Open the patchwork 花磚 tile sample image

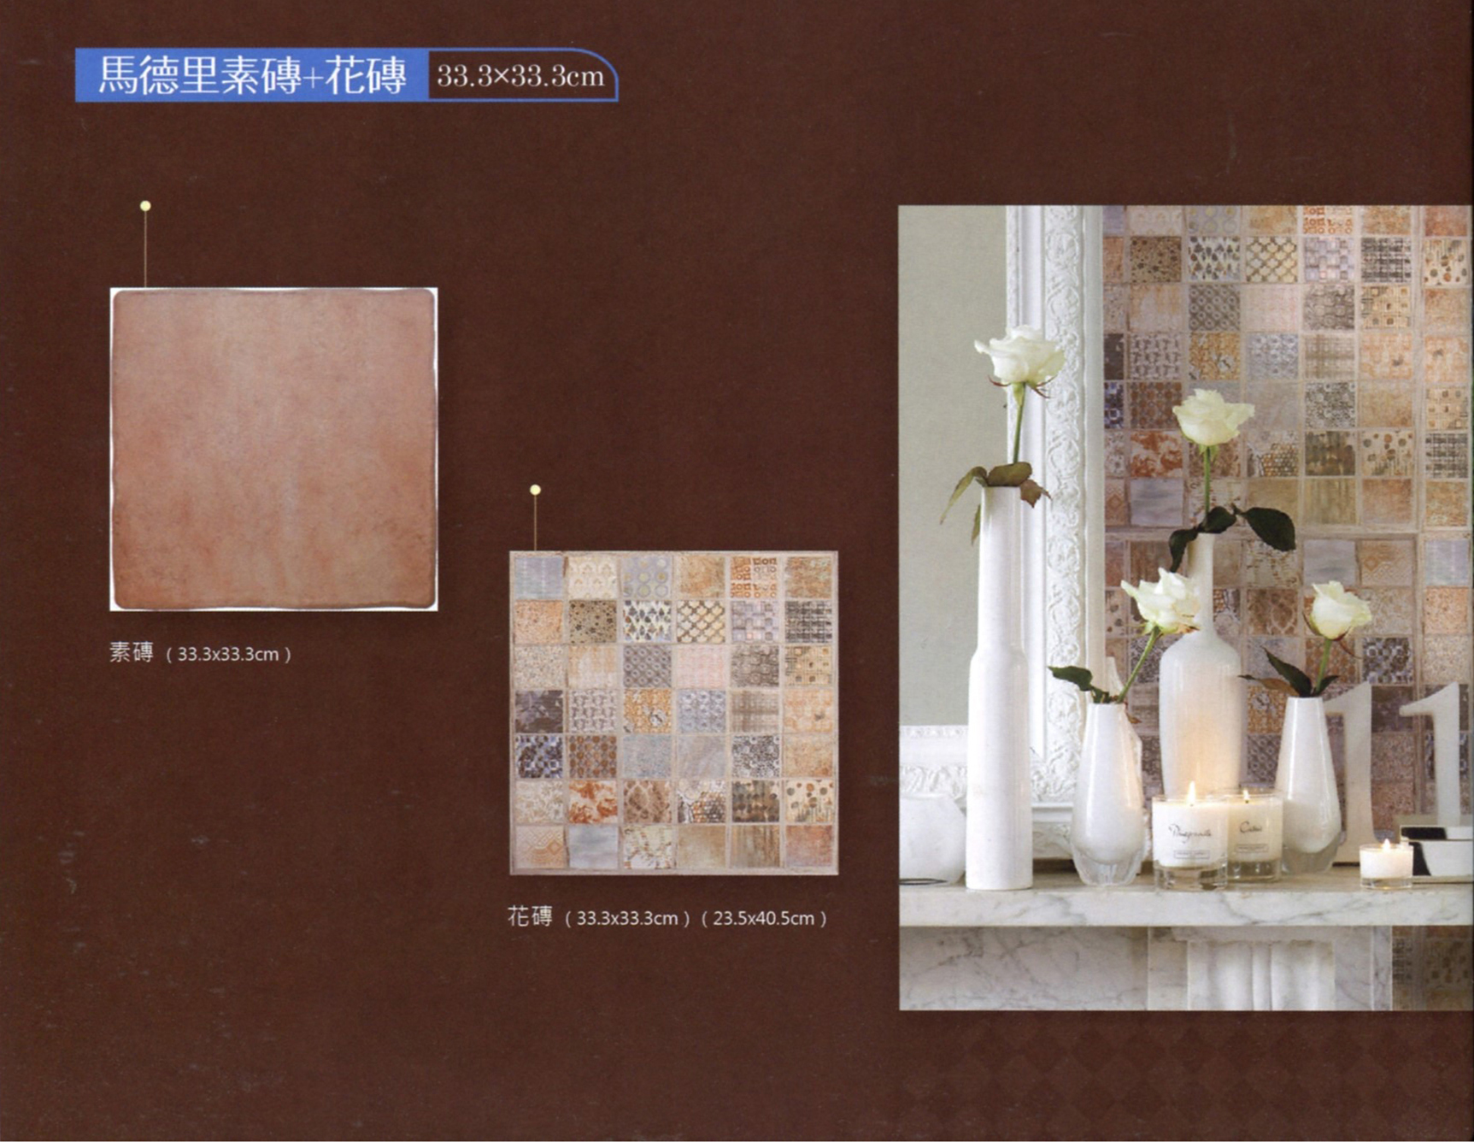coord(673,712)
